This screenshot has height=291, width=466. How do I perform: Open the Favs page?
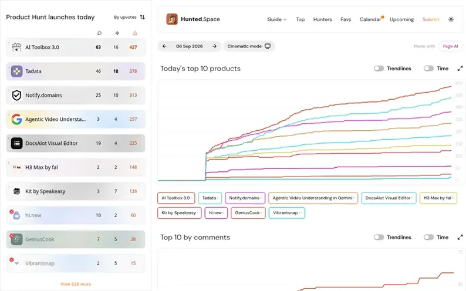pos(346,19)
